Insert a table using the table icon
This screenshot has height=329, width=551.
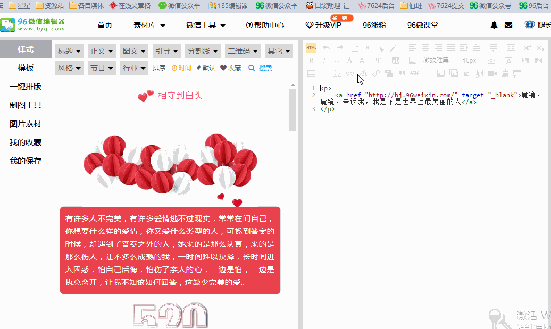tap(311, 73)
